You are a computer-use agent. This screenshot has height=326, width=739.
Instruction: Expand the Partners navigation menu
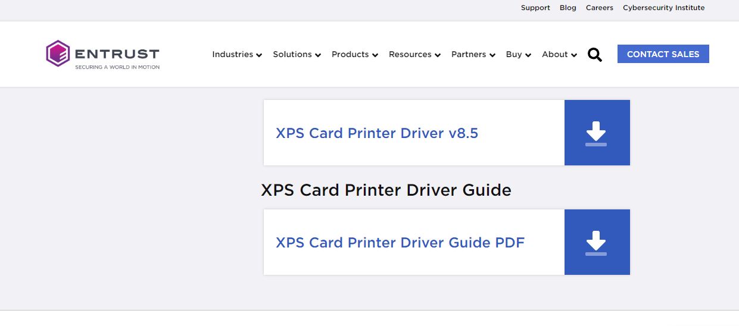click(x=473, y=54)
